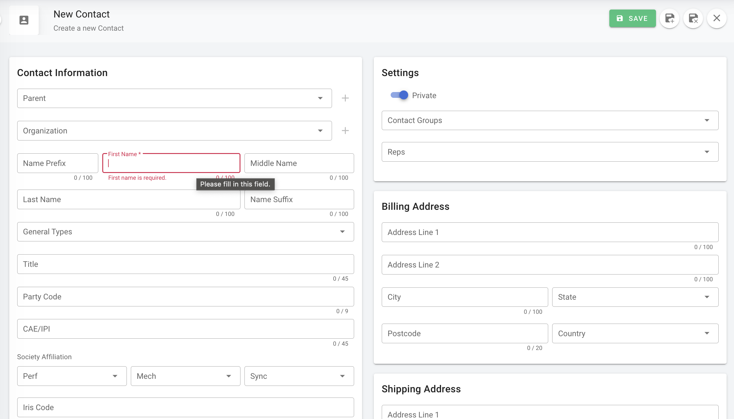Click the contact card icon in header
Image resolution: width=734 pixels, height=419 pixels.
point(24,20)
